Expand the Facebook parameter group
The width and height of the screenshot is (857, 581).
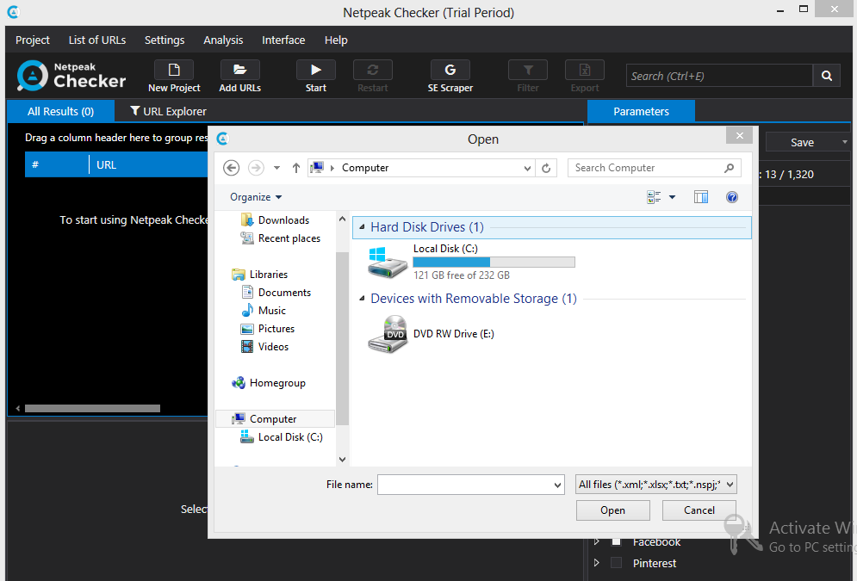(x=597, y=541)
